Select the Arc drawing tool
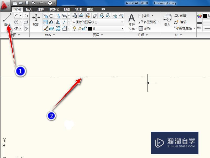This screenshot has height=158, width=210. click(x=16, y=16)
